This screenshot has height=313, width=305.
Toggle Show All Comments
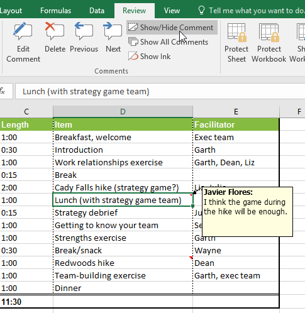pyautogui.click(x=168, y=42)
